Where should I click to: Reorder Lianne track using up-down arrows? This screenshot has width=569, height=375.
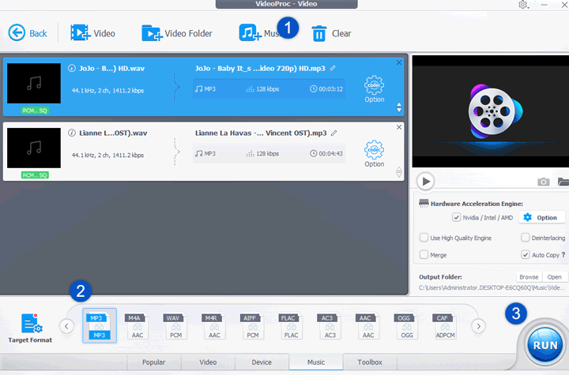pyautogui.click(x=399, y=172)
